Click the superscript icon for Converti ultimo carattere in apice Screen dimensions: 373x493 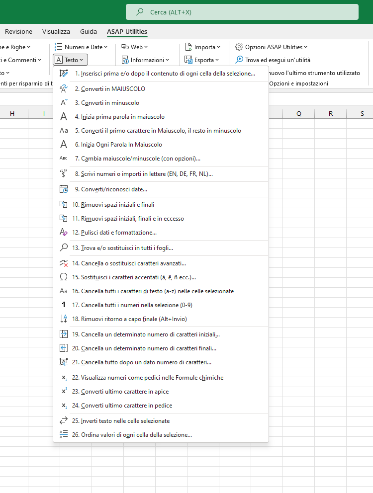click(x=63, y=391)
